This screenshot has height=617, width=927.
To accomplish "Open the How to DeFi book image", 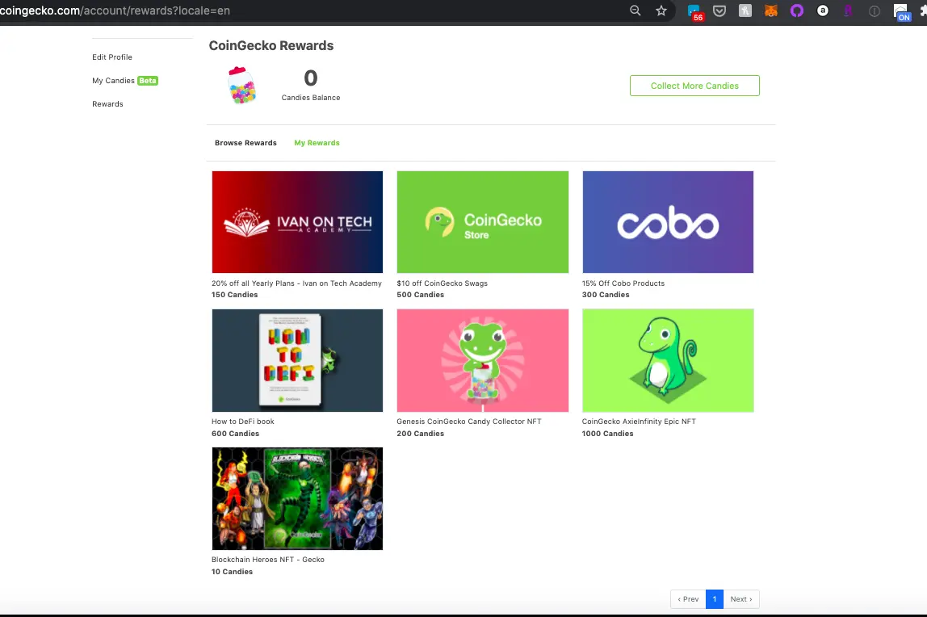I will [x=297, y=360].
